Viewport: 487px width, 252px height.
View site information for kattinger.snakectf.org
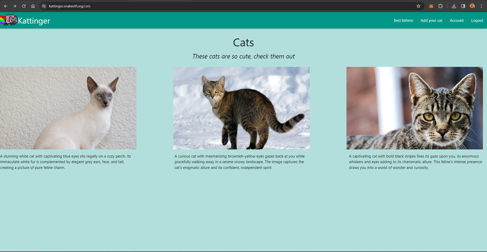(44, 6)
